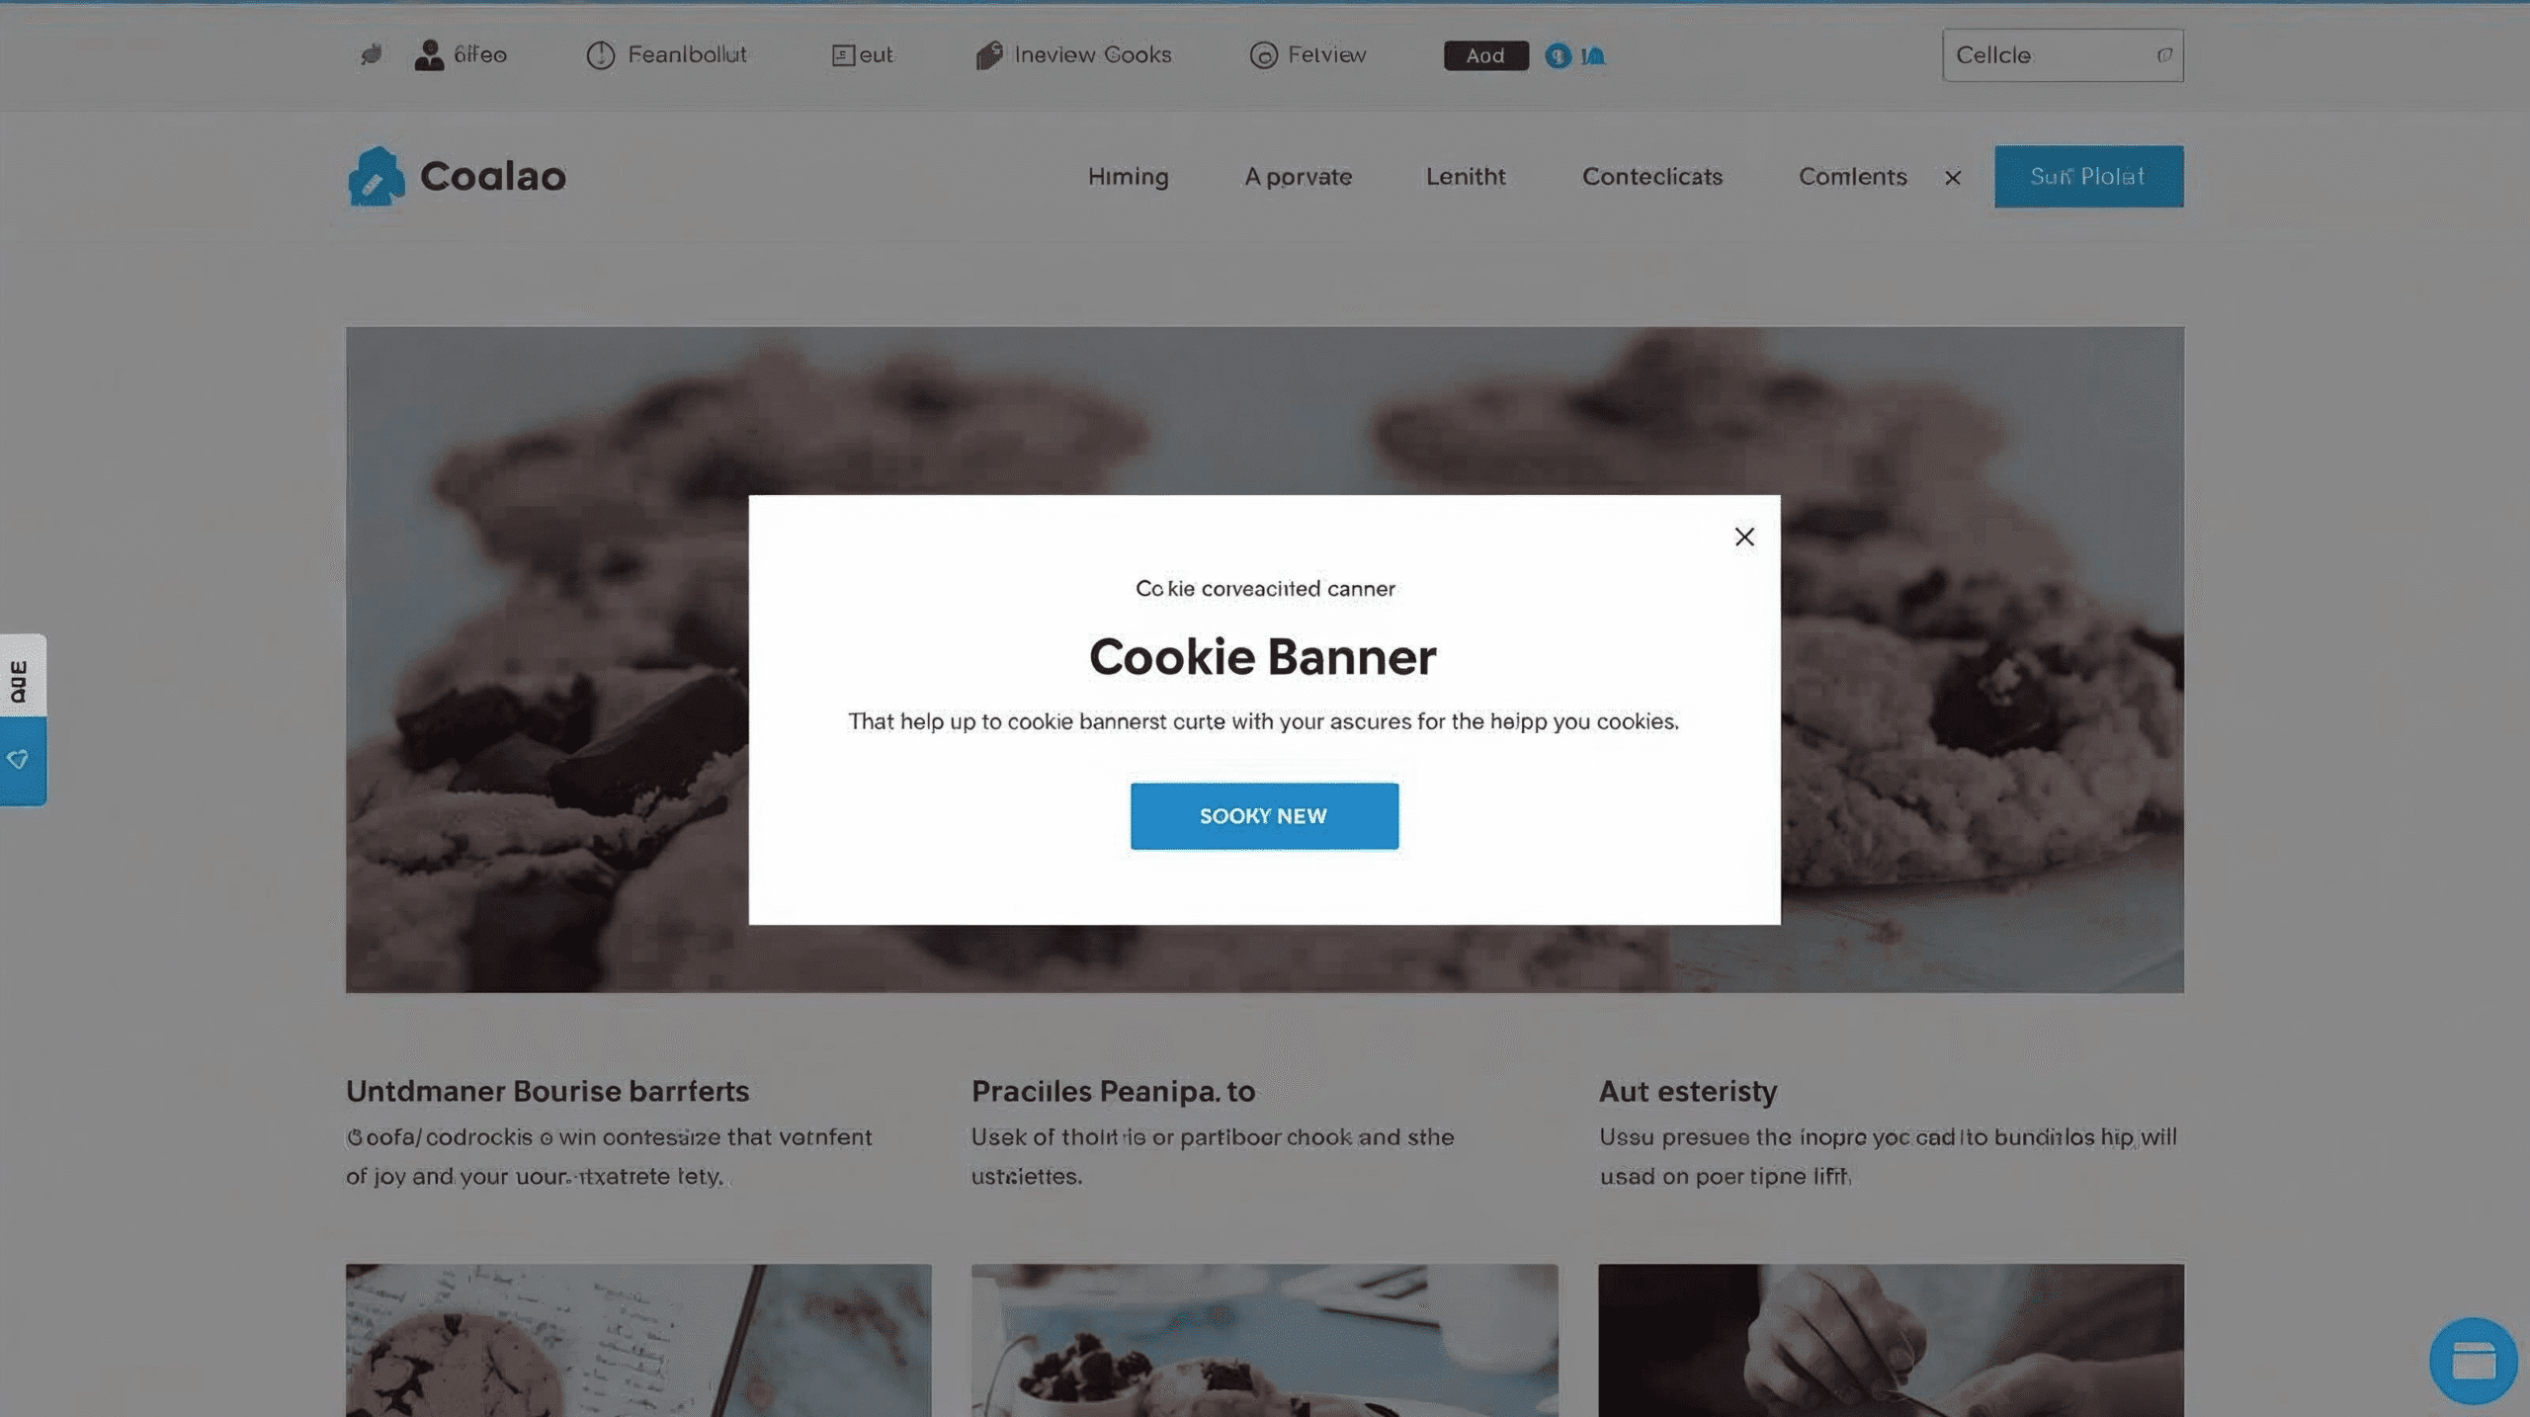Click the clock icon beside Feanlbollut
Viewport: 2530px width, 1417px height.
pyautogui.click(x=600, y=55)
